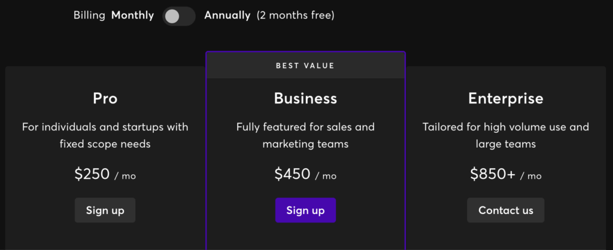Toggle the Monthly/Annually billing switch
The height and width of the screenshot is (250, 613).
click(178, 16)
